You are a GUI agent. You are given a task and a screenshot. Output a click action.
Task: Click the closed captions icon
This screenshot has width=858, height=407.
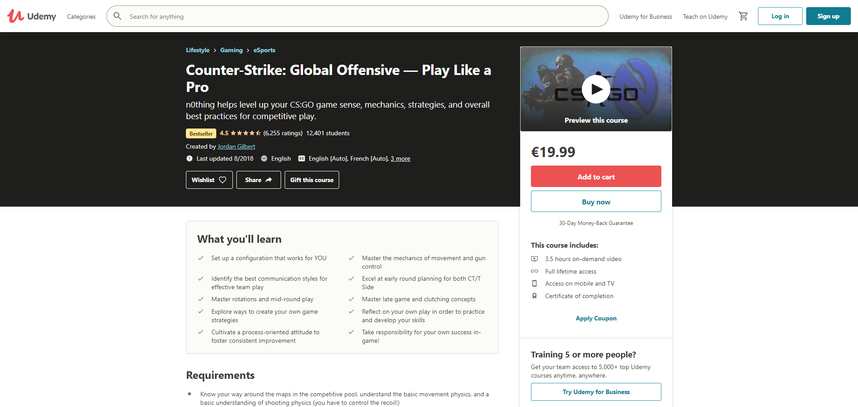(x=302, y=158)
